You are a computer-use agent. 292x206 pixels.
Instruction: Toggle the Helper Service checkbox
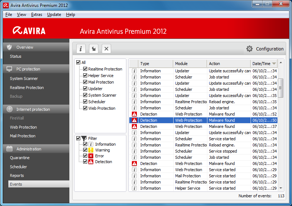coord(85,76)
